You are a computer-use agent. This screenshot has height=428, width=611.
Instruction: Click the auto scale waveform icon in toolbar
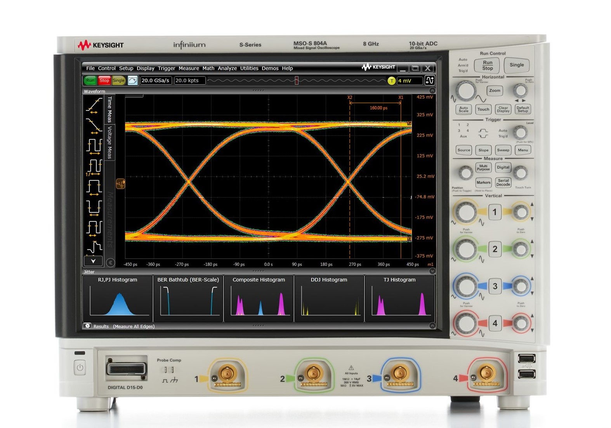click(430, 80)
